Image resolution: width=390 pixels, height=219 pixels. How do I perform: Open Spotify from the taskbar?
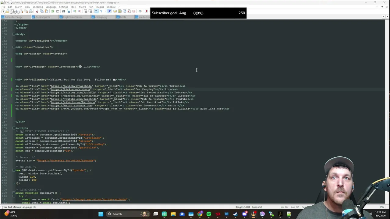click(x=209, y=214)
